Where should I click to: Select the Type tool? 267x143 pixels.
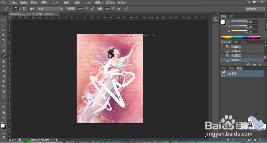3,97
